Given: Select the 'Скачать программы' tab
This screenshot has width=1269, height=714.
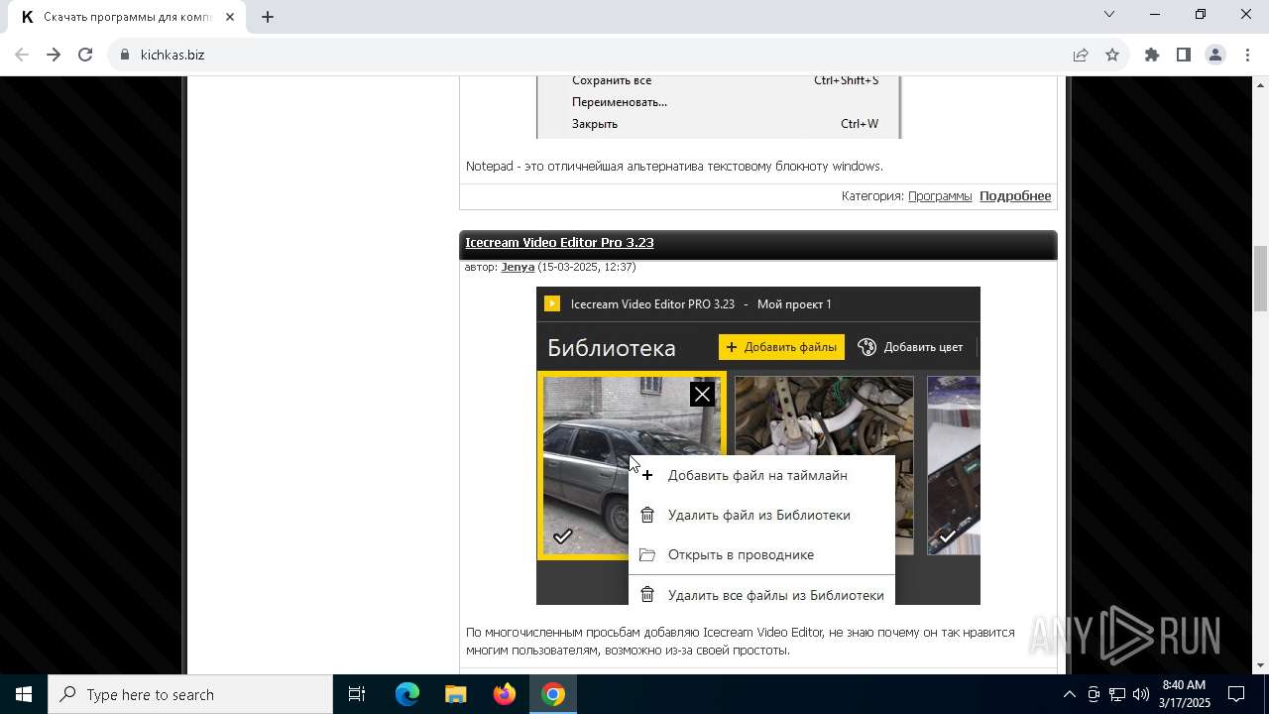Looking at the screenshot, I should coord(129,17).
